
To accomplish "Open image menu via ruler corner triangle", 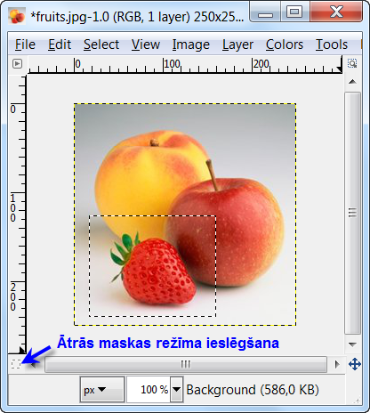I will (x=17, y=63).
